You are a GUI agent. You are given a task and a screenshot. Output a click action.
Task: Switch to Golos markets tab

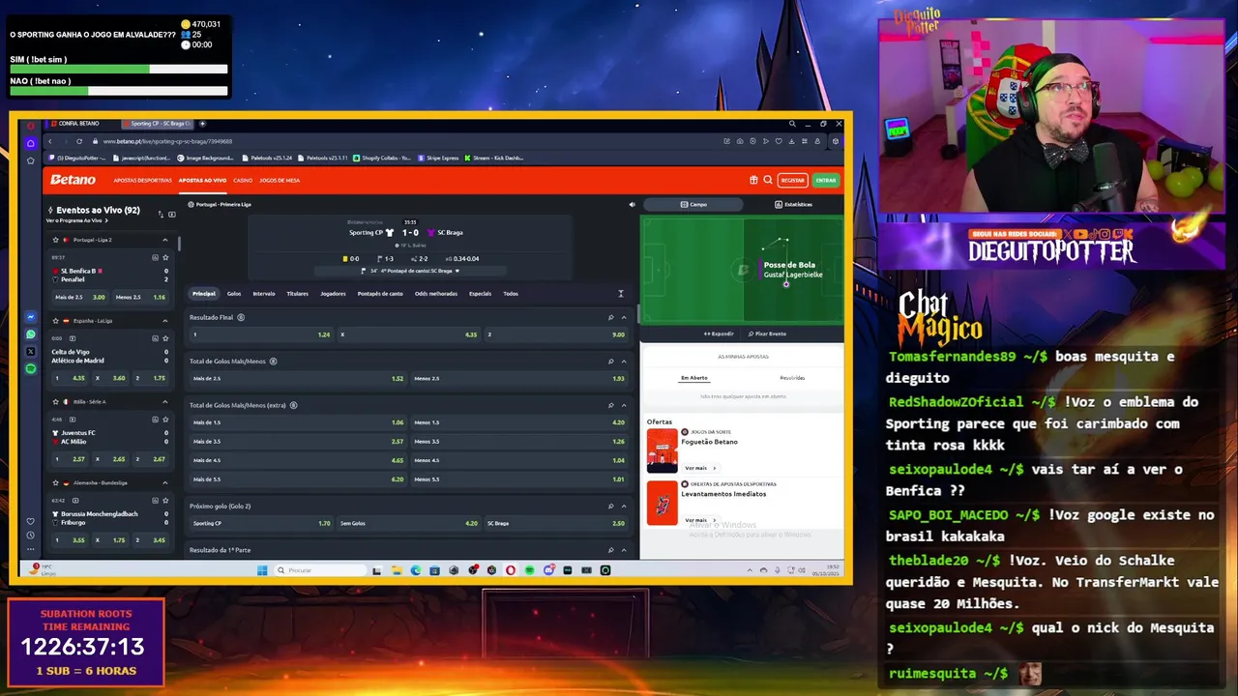click(x=234, y=294)
